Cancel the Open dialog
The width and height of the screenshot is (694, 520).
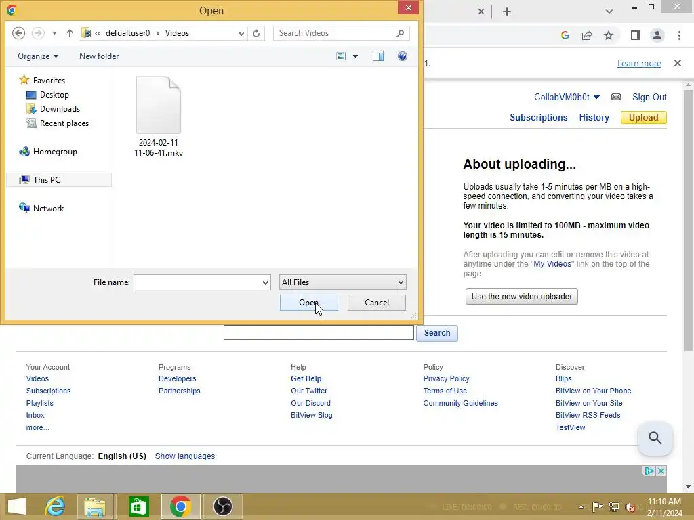tap(377, 303)
